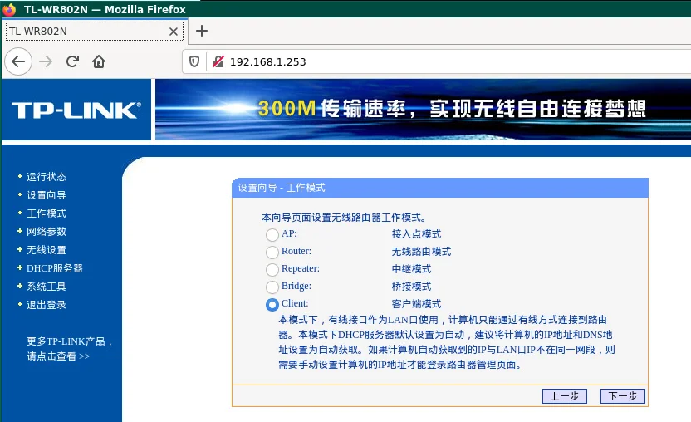This screenshot has height=422, width=691.
Task: Open a new tab with plus button
Action: tap(201, 31)
